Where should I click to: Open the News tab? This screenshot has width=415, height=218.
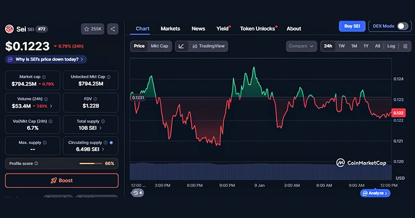[x=199, y=29]
